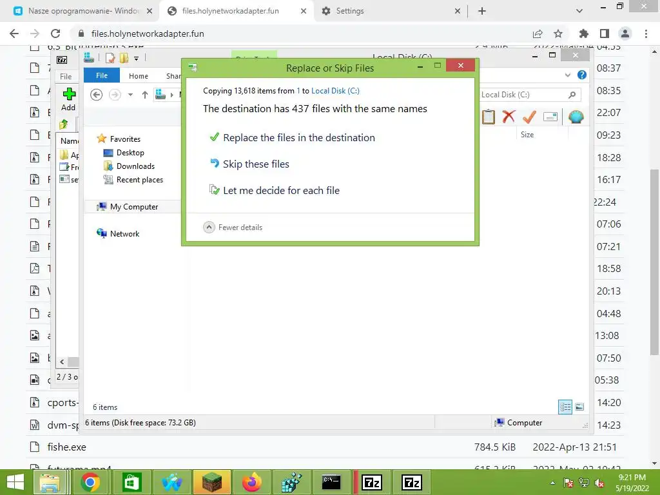Click 7-Zip horizontal scroll left arrow
Screen dimensions: 660x495
click(x=63, y=362)
